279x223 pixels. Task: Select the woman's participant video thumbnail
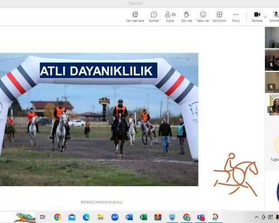coord(274,105)
